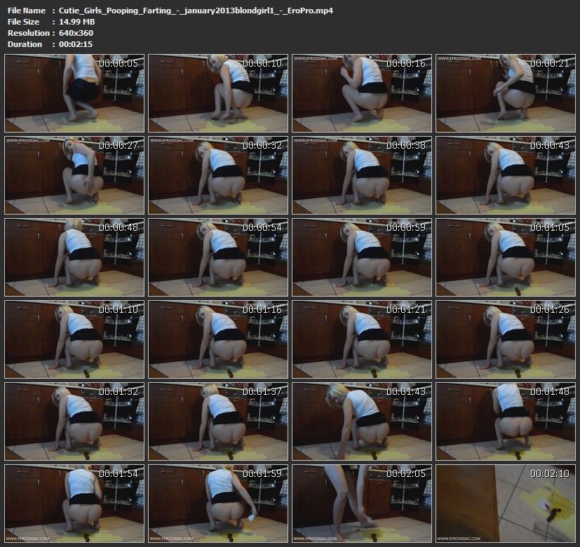
Task: Select the frame marked 00:01:54
Action: coord(74,503)
